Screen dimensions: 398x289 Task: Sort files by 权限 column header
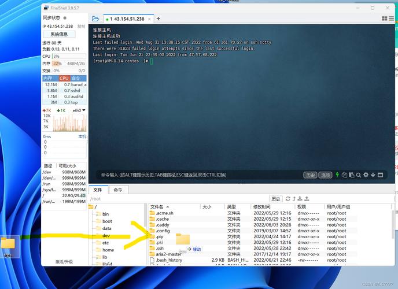coord(310,207)
